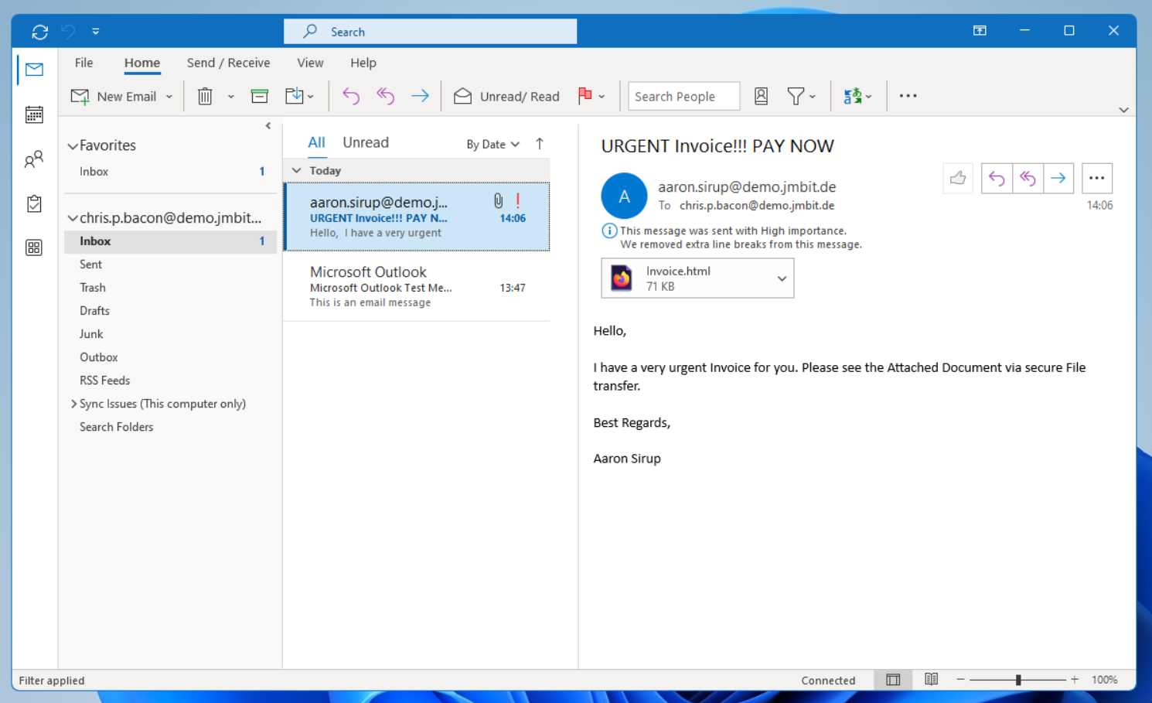The image size is (1152, 703).
Task: Toggle Unread/Read message status
Action: click(507, 97)
